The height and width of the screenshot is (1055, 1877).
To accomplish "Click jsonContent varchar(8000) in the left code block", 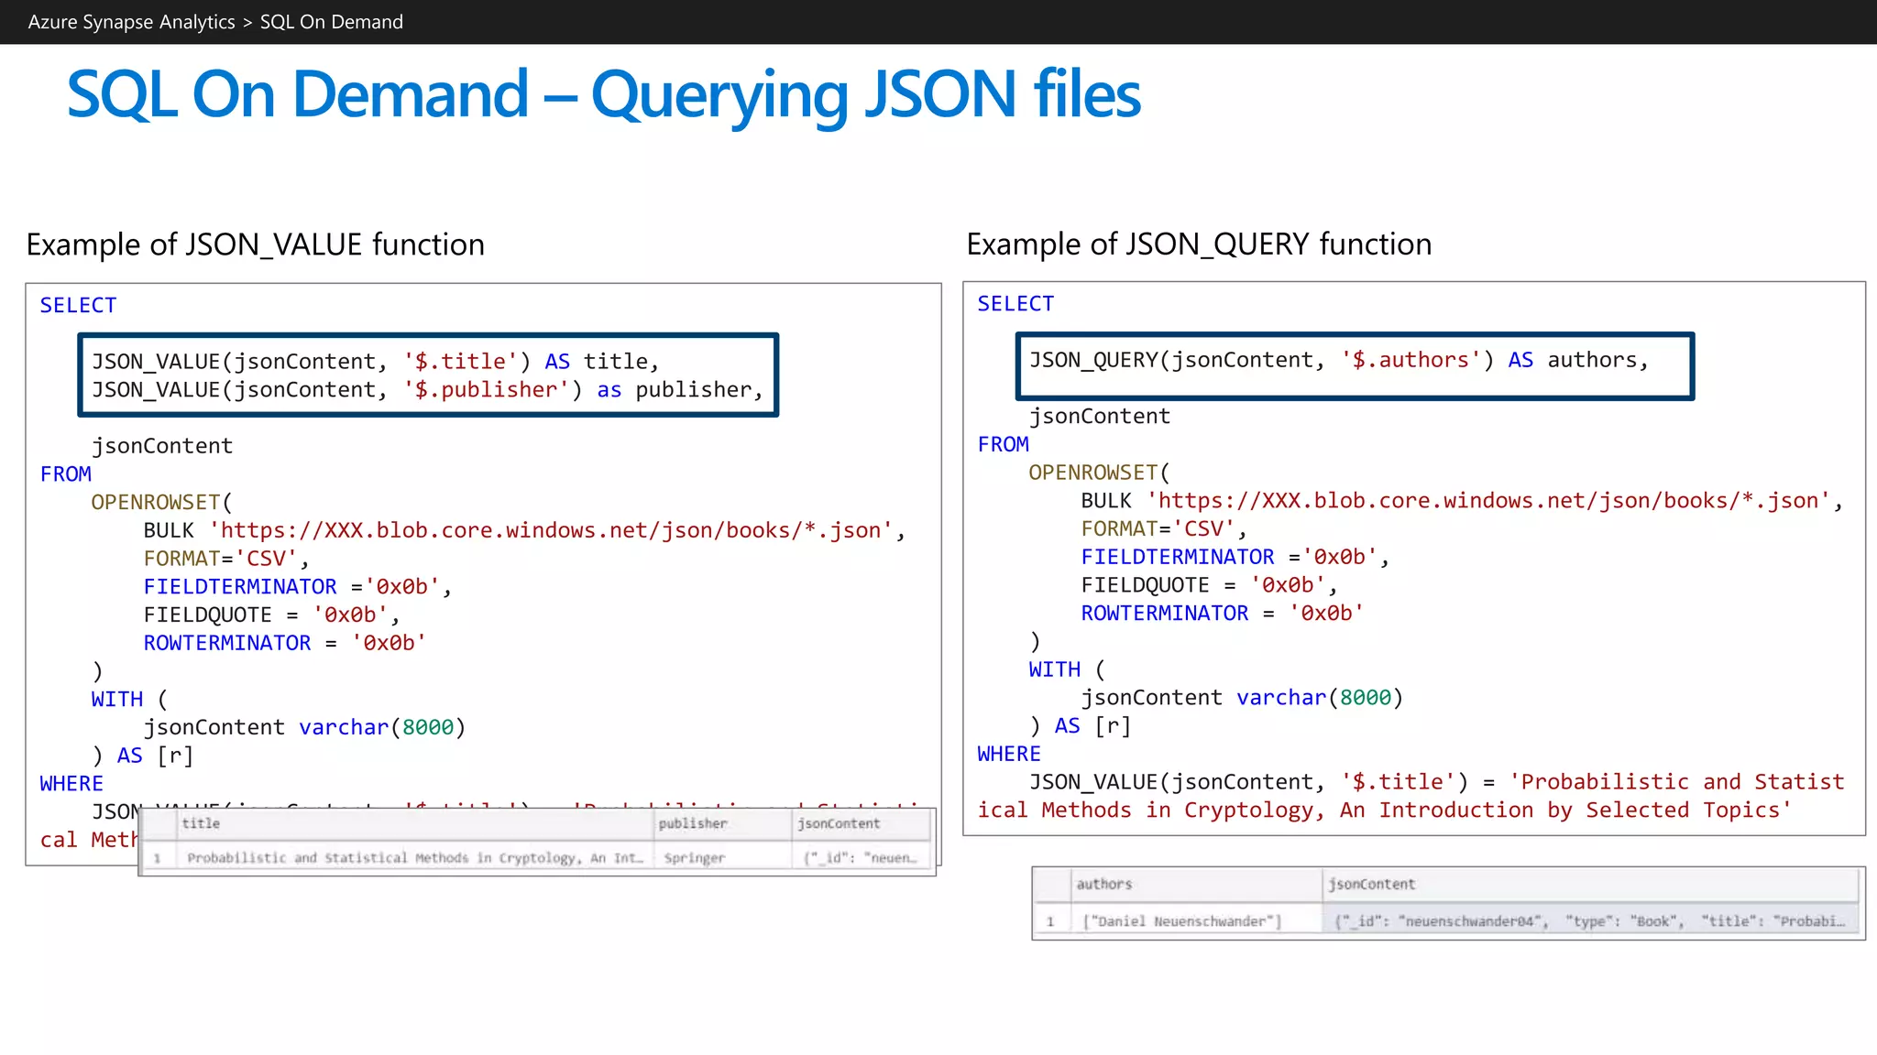I will coord(305,728).
